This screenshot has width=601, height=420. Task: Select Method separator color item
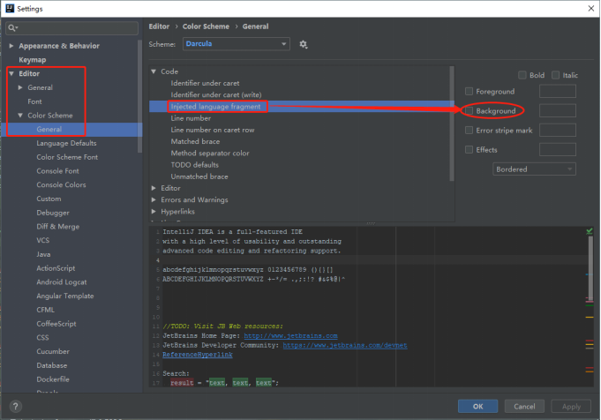[210, 154]
